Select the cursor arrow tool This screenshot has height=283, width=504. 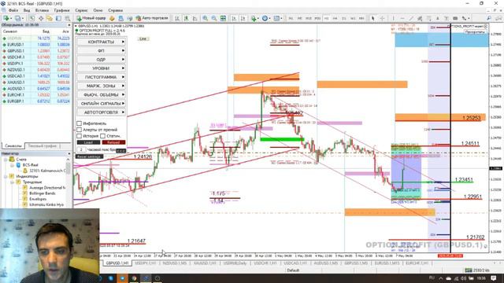[x=372, y=18]
